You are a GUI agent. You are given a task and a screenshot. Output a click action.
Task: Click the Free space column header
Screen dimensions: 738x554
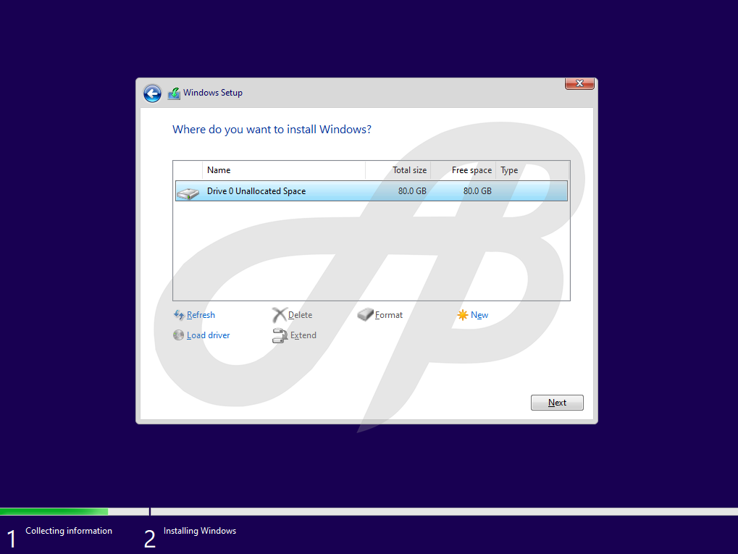(463, 170)
